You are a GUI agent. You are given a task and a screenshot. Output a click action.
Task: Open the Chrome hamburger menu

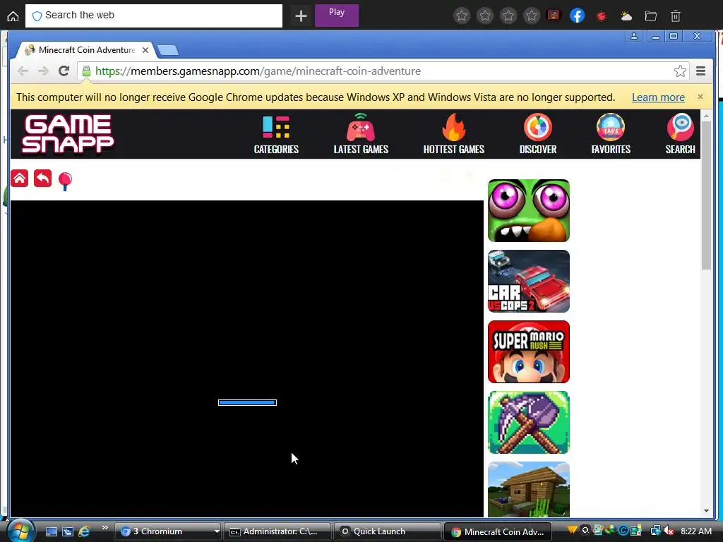pyautogui.click(x=700, y=71)
